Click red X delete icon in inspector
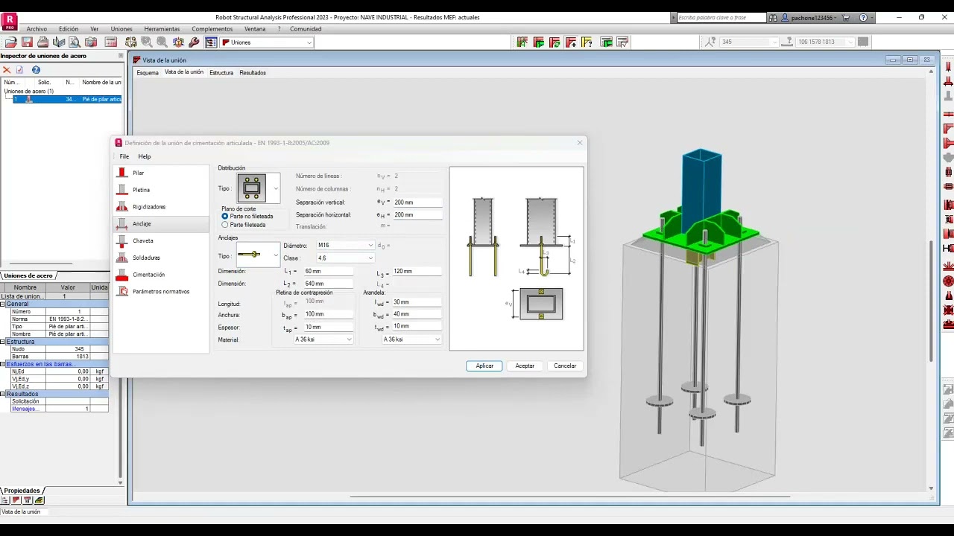Viewport: 954px width, 536px height. [7, 70]
